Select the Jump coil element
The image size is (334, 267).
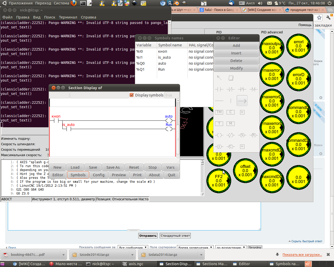[219, 147]
